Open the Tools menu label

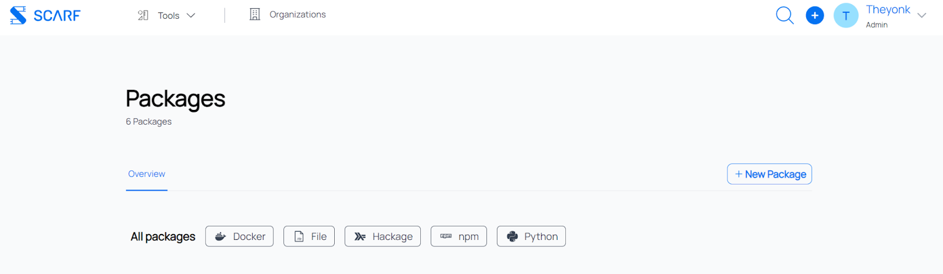(169, 16)
